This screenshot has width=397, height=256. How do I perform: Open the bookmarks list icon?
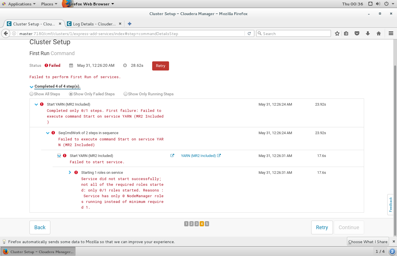click(x=346, y=33)
